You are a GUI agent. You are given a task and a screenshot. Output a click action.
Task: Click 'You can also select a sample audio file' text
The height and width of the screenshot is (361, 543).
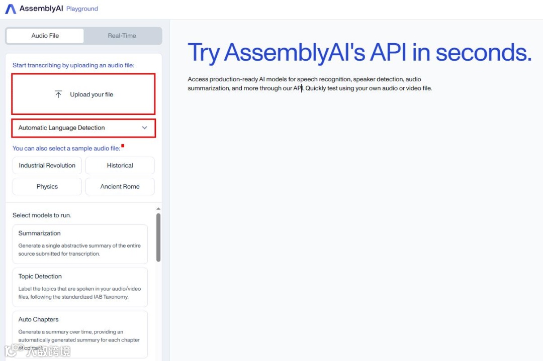tap(66, 148)
